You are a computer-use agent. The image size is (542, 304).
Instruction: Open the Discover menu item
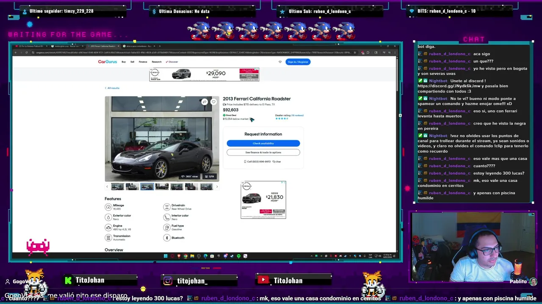click(172, 62)
